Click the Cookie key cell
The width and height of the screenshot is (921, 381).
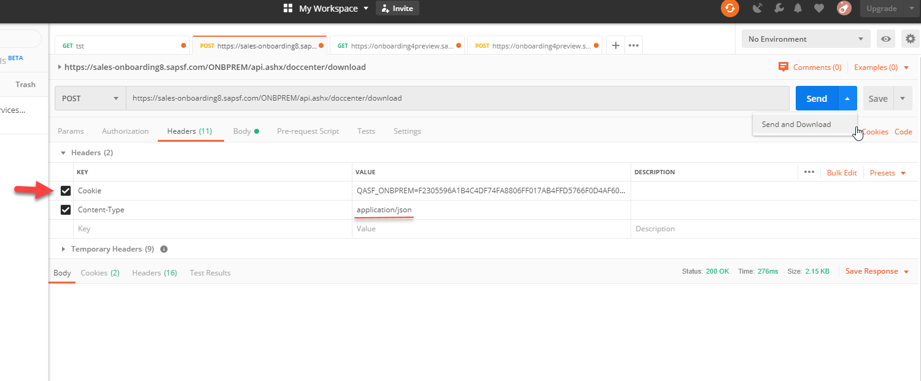click(x=212, y=191)
